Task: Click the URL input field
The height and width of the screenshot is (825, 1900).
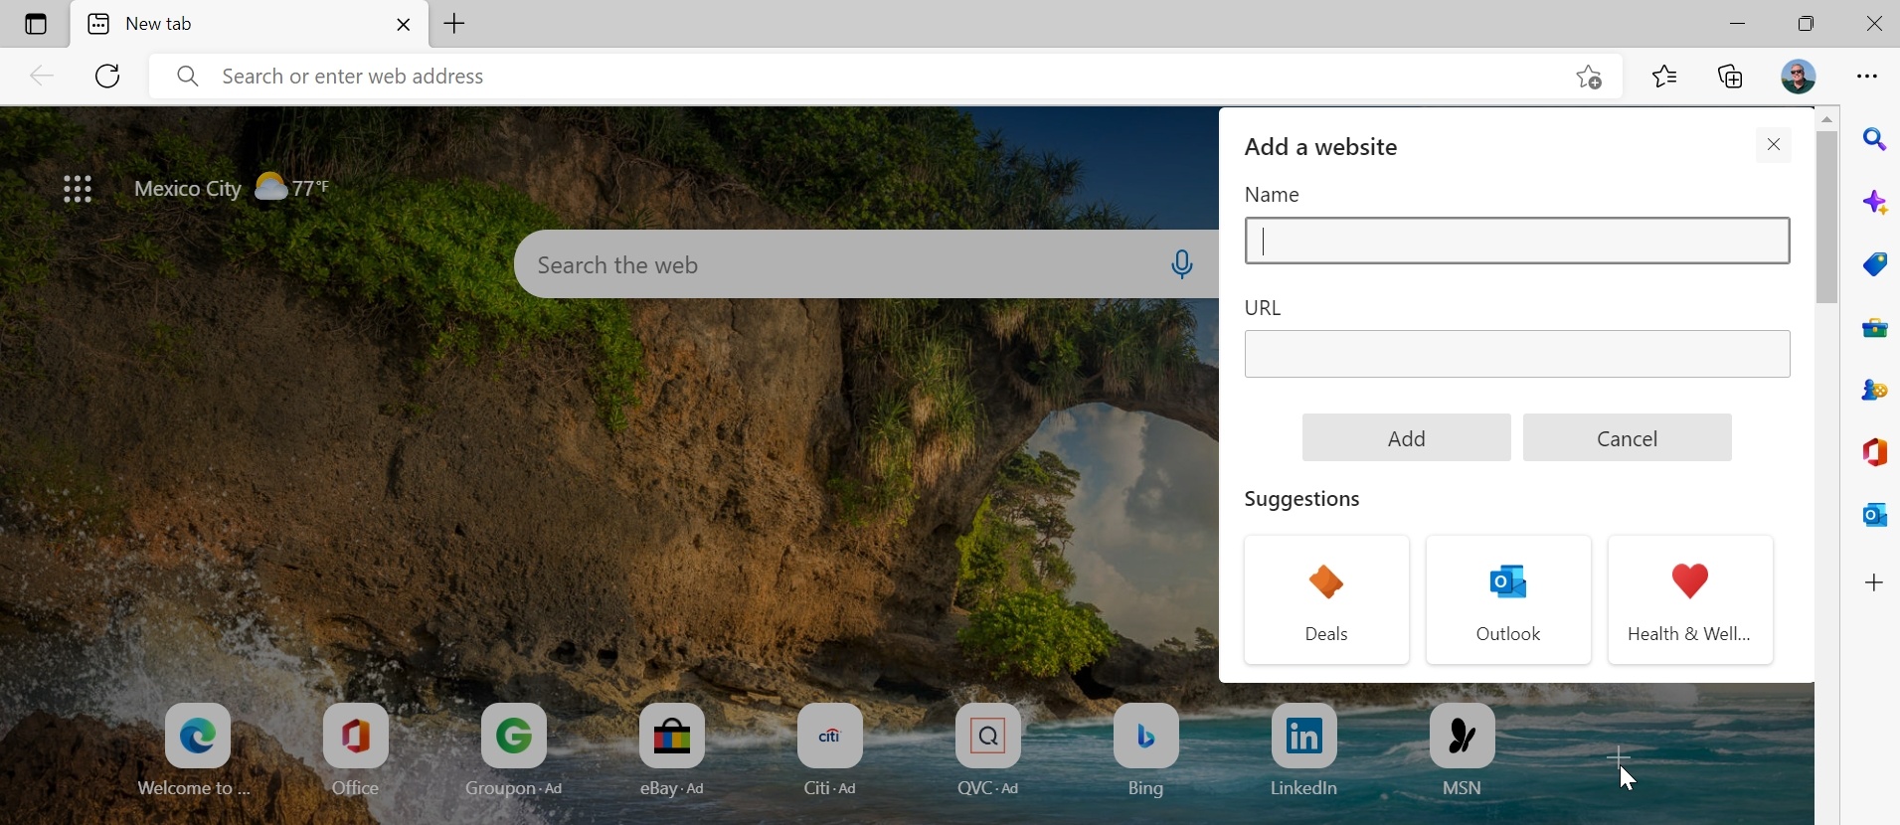Action: coord(1516,355)
